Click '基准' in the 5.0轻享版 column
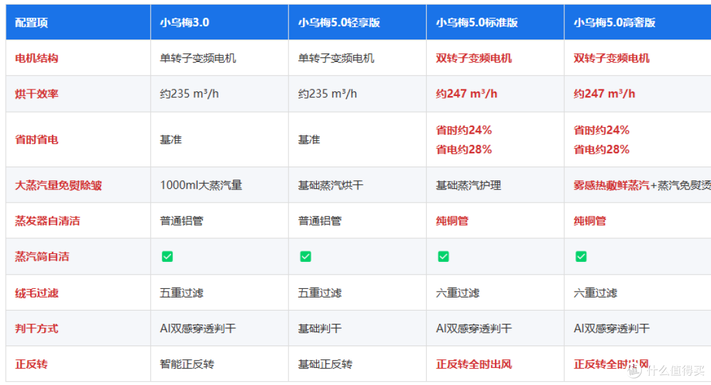The width and height of the screenshot is (711, 385). click(309, 140)
